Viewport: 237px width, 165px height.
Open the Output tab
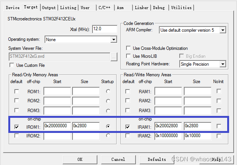point(49,8)
